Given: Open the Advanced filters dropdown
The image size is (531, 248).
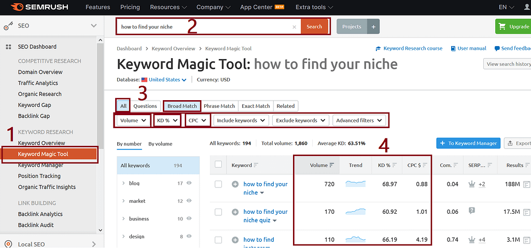Looking at the screenshot, I should pos(359,120).
